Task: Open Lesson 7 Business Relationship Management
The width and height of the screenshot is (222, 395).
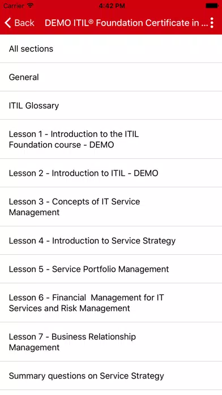Action: pos(111,342)
